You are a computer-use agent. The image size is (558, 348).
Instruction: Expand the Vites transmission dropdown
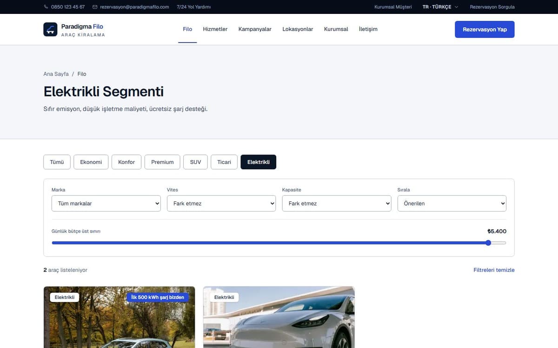(x=221, y=203)
